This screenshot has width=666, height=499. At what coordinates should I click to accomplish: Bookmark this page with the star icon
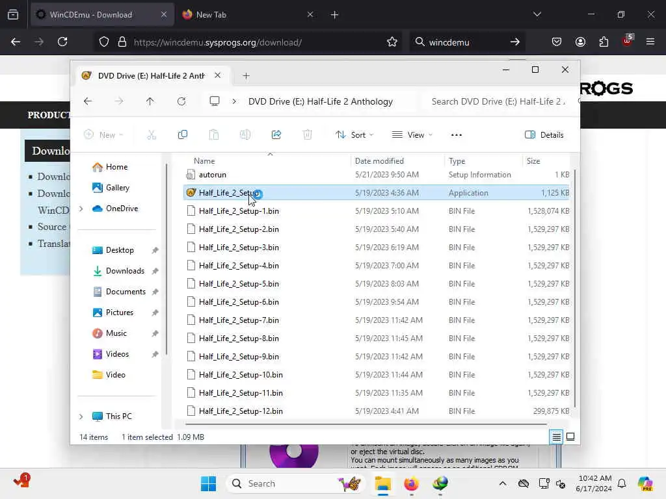392,42
